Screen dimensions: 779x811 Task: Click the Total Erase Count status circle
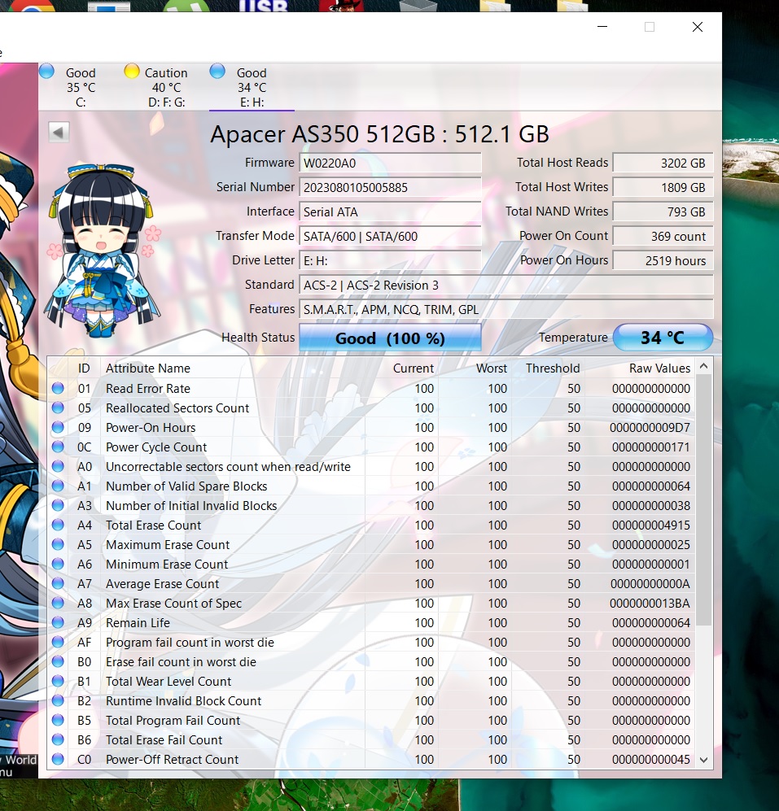coord(58,525)
